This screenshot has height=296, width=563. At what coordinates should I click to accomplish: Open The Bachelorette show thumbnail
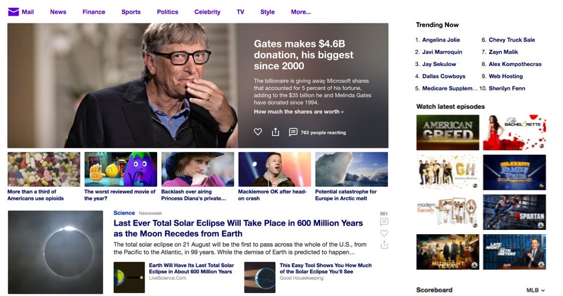514,132
